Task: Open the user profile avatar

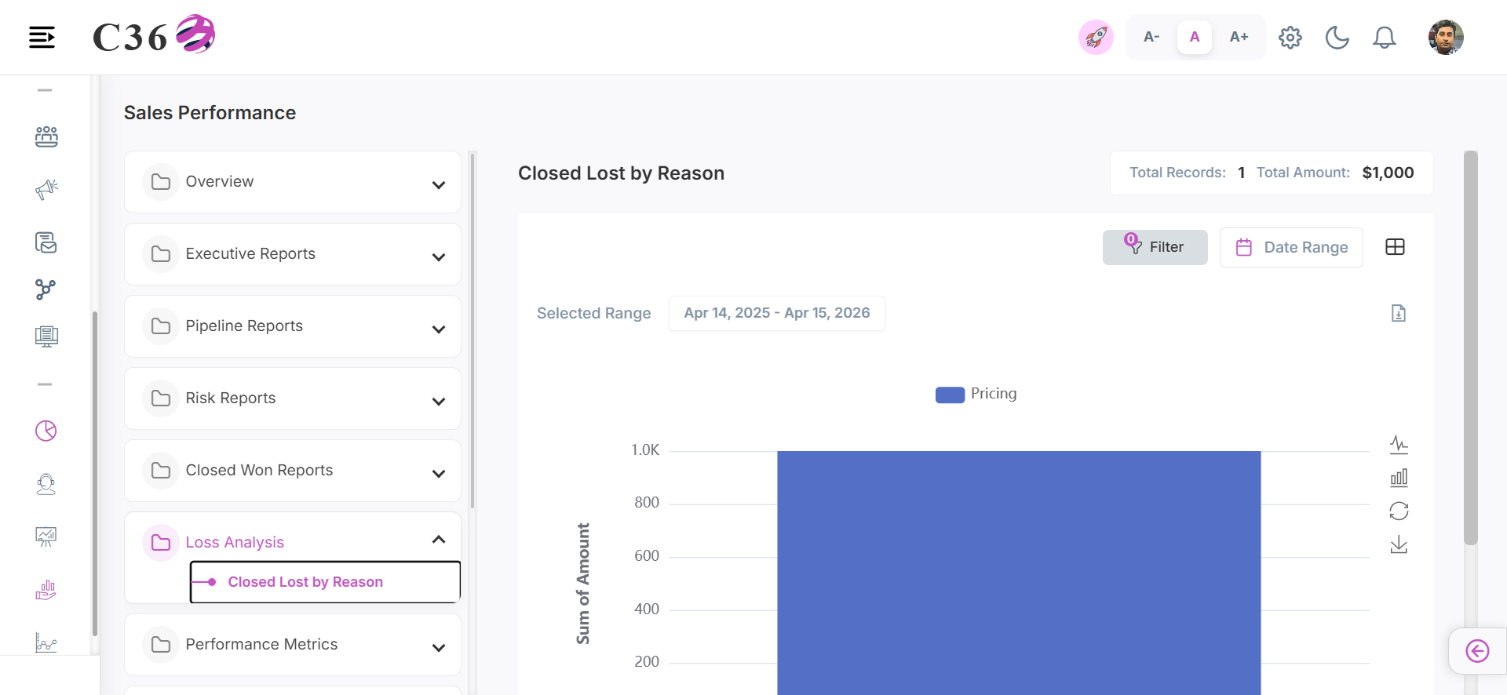Action: tap(1446, 37)
